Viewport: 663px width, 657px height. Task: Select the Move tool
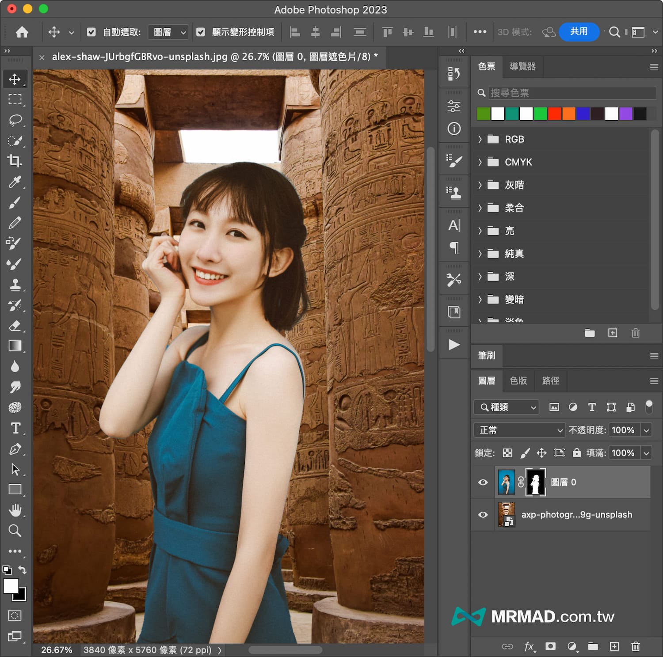(15, 79)
